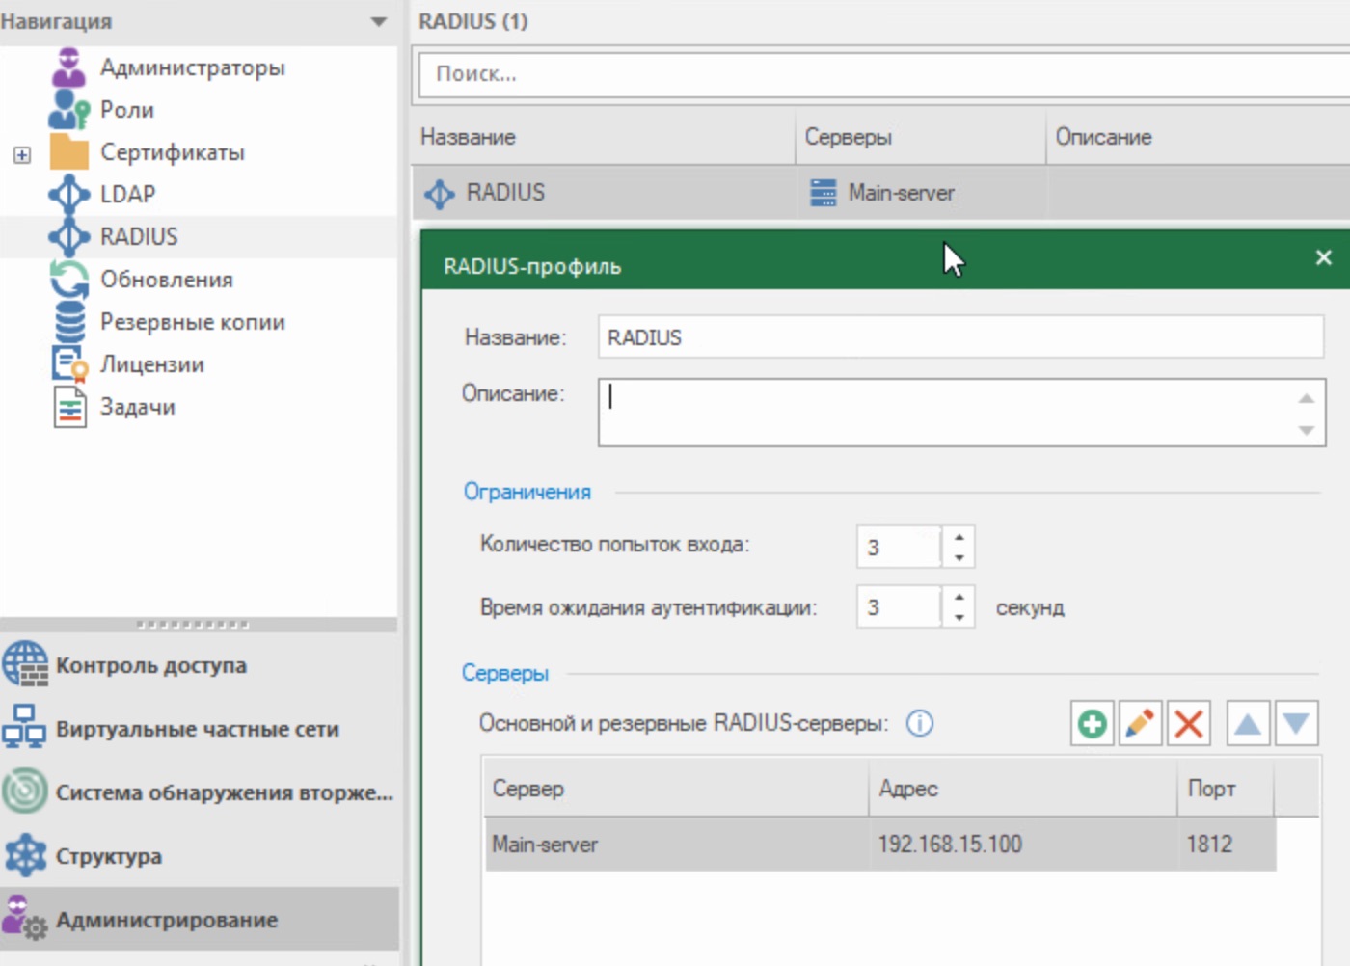
Task: Close the RADIUS-профиль dialog
Action: [1323, 257]
